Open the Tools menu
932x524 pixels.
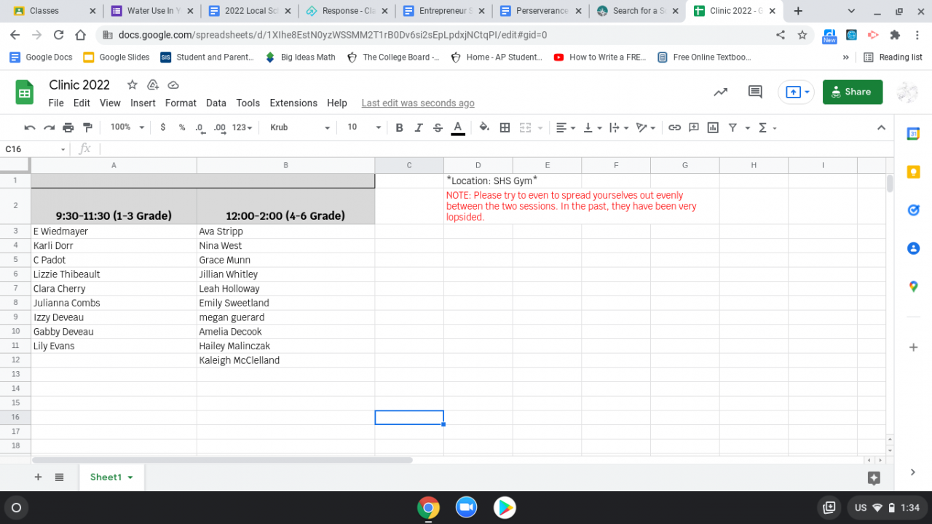pos(248,103)
